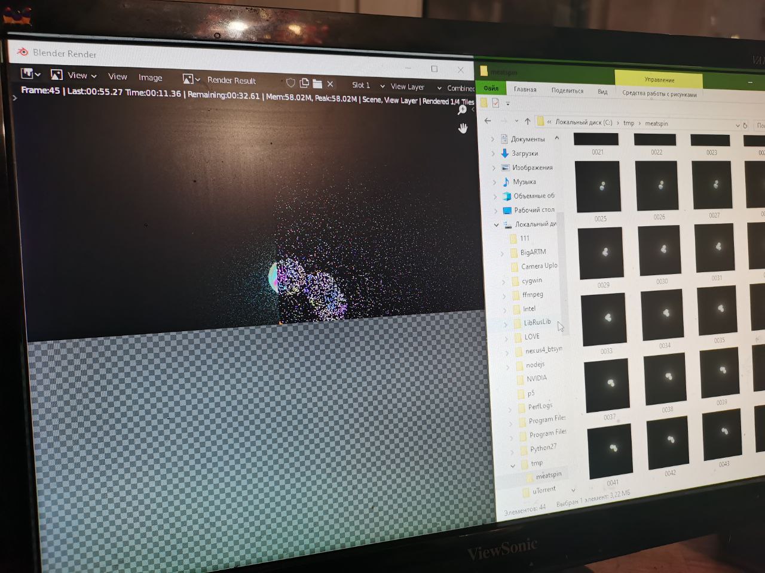This screenshot has height=573, width=765.
Task: Collapse the tmp folder tree node
Action: pyautogui.click(x=513, y=466)
